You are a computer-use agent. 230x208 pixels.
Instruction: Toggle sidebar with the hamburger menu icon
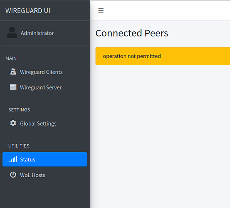101,10
